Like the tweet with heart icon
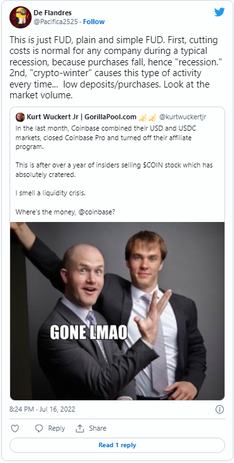 tap(15, 428)
